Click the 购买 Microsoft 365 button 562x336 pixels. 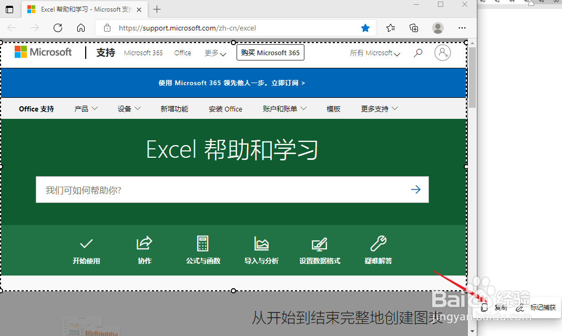[x=270, y=53]
